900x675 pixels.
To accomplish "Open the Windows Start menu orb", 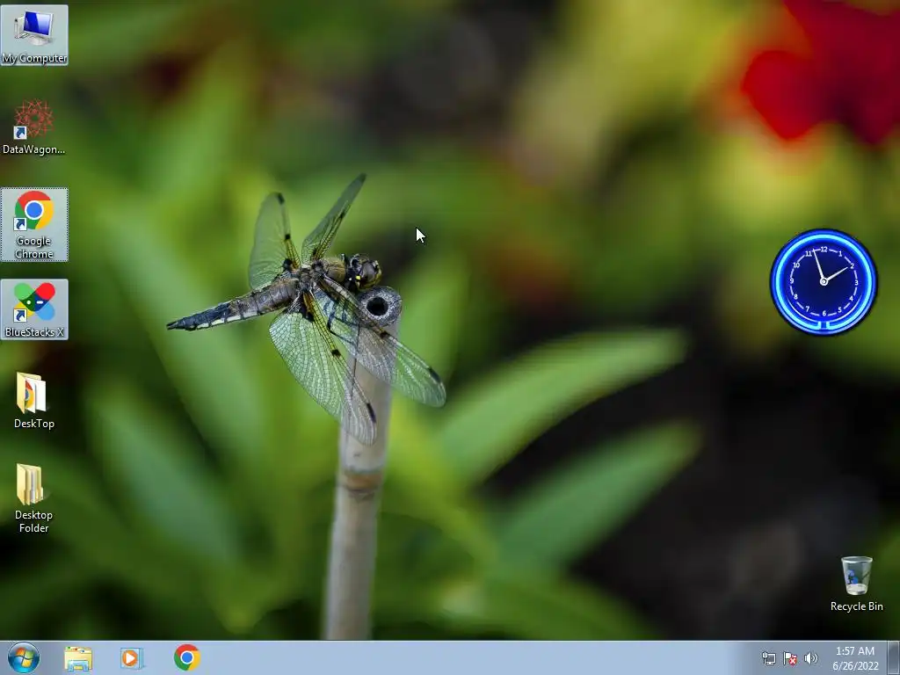I will click(24, 657).
